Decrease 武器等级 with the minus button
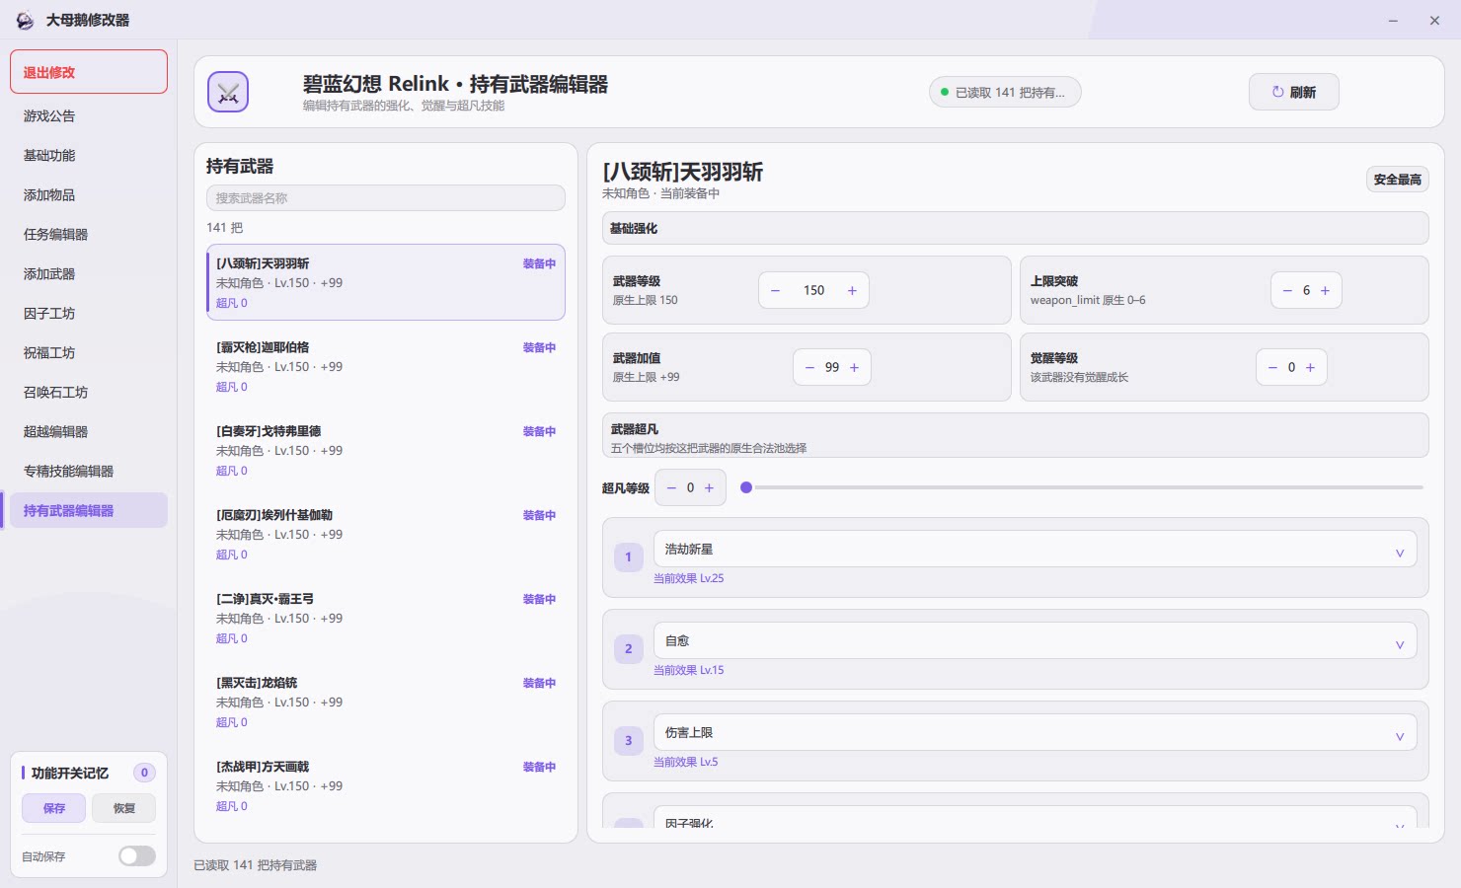The height and width of the screenshot is (888, 1461). [775, 290]
